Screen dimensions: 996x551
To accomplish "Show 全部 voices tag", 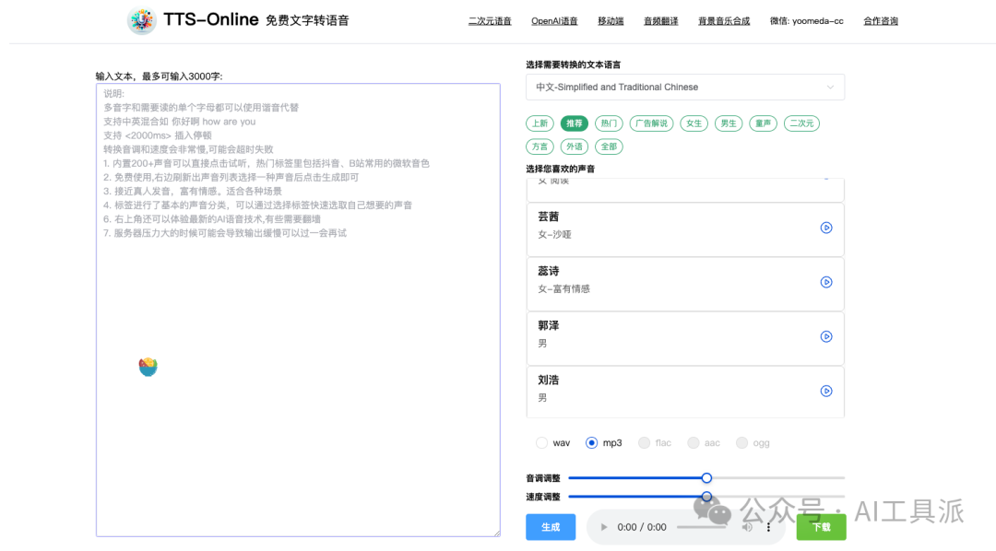I will click(609, 147).
